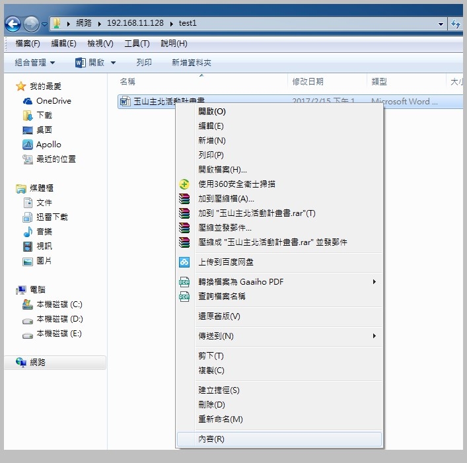
Task: Open the 迅雷下載 library
Action: 46,217
